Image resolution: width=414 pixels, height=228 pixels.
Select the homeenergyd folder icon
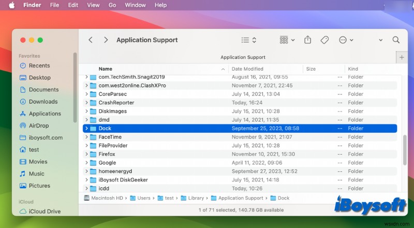pos(93,171)
